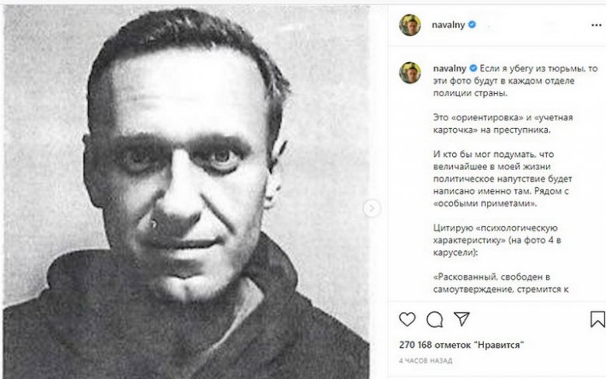Screen dimensions: 606x379
Task: Click the profile avatar in the post header
Action: 409,25
